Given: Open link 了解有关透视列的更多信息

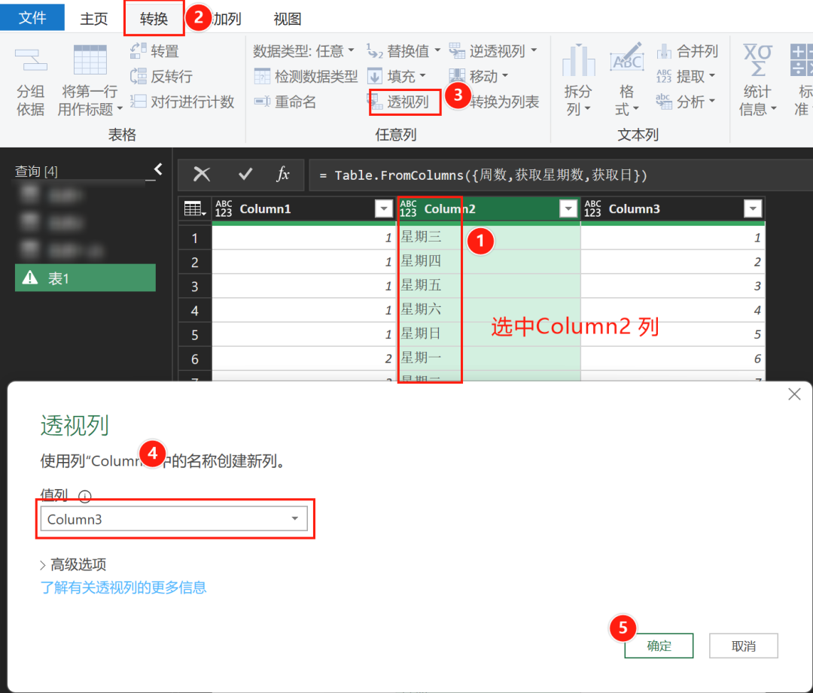Looking at the screenshot, I should coord(123,588).
